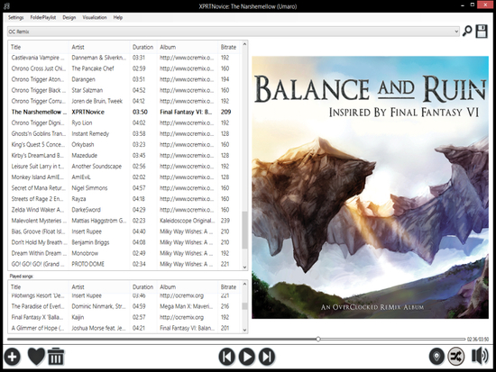
Task: Expand the OC Remix playlist dropdown
Action: (456, 32)
